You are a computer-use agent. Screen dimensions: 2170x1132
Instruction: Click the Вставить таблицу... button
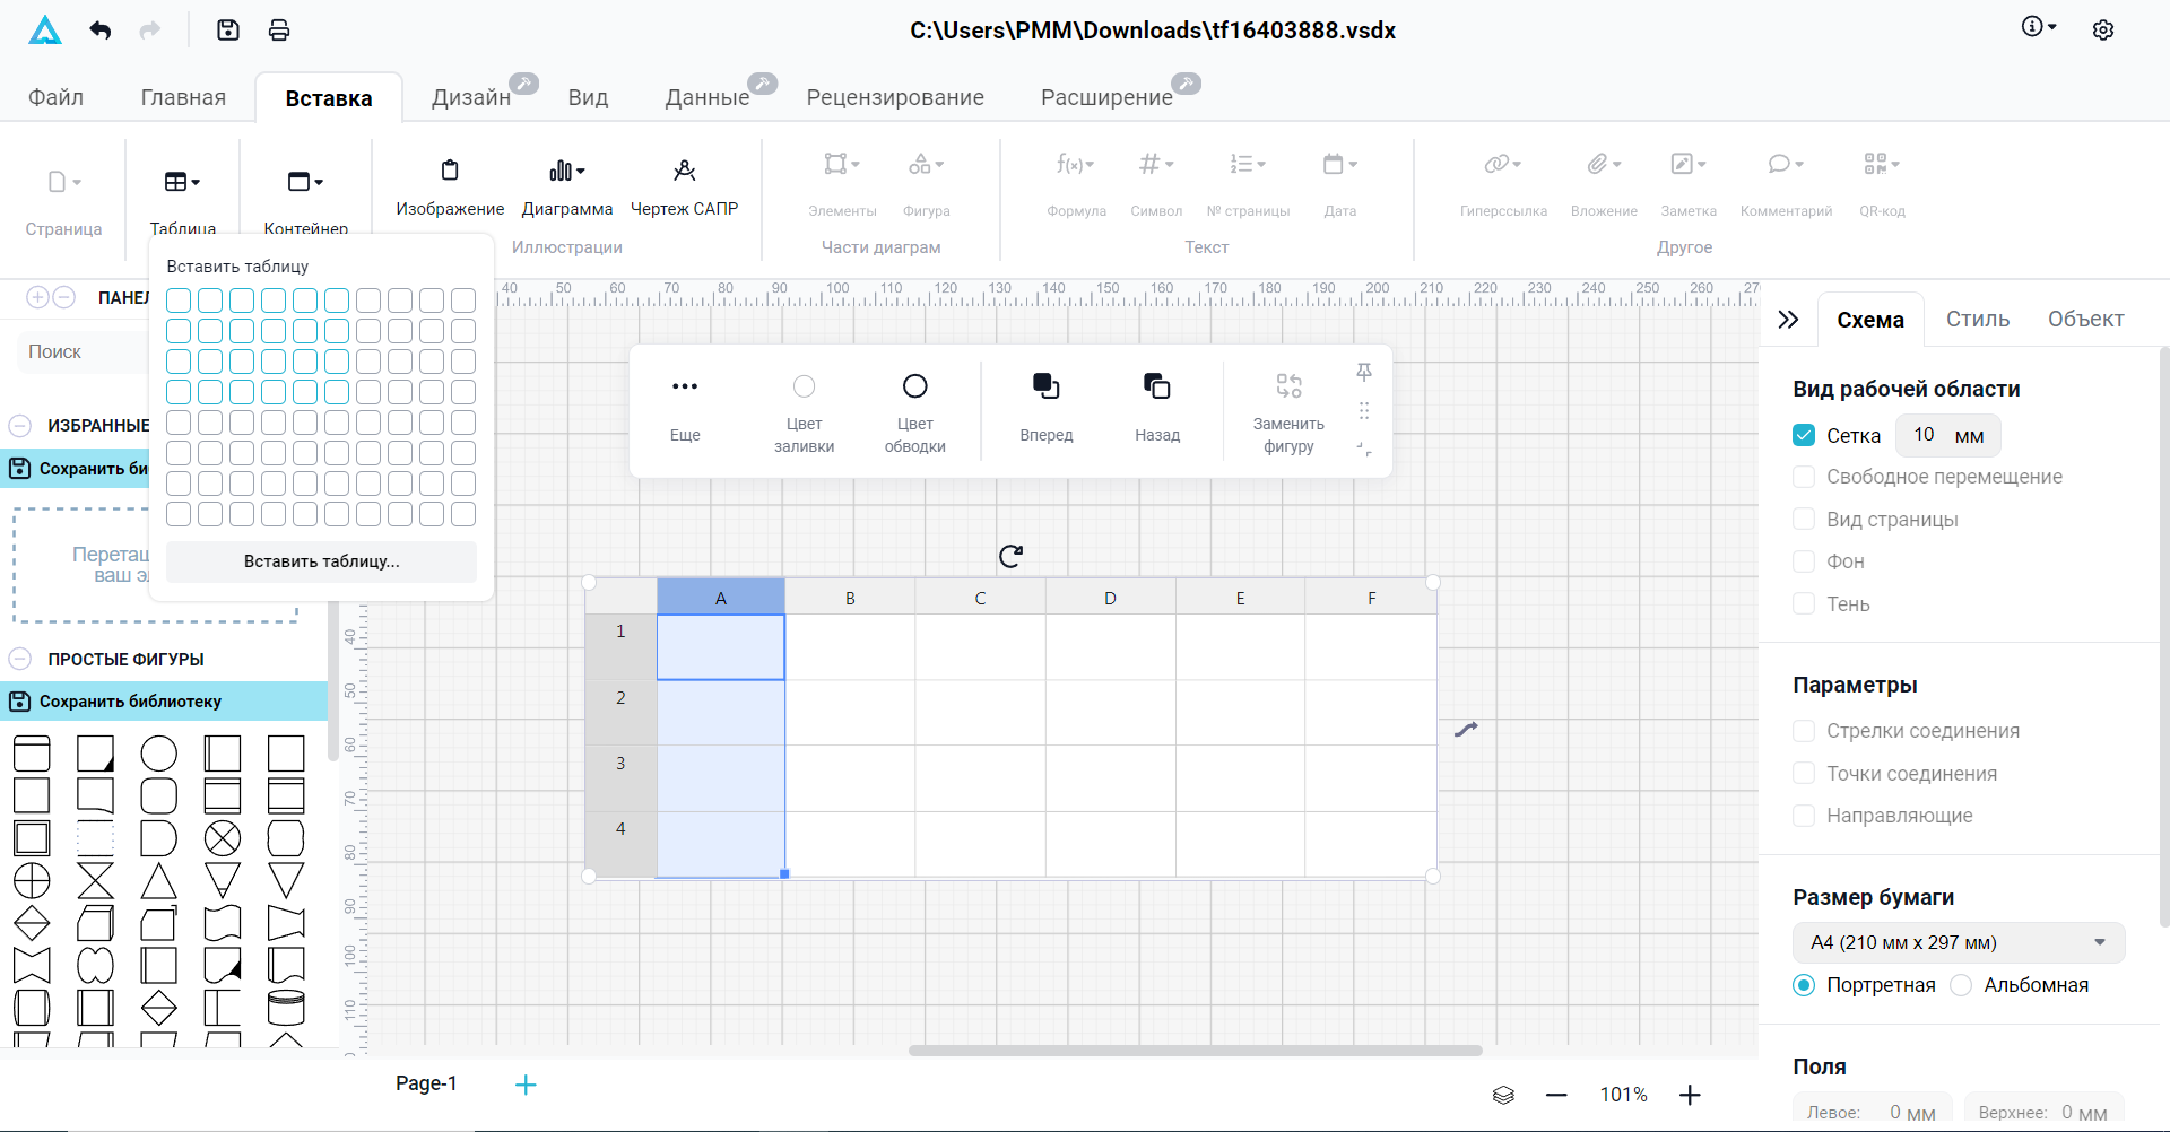[321, 561]
